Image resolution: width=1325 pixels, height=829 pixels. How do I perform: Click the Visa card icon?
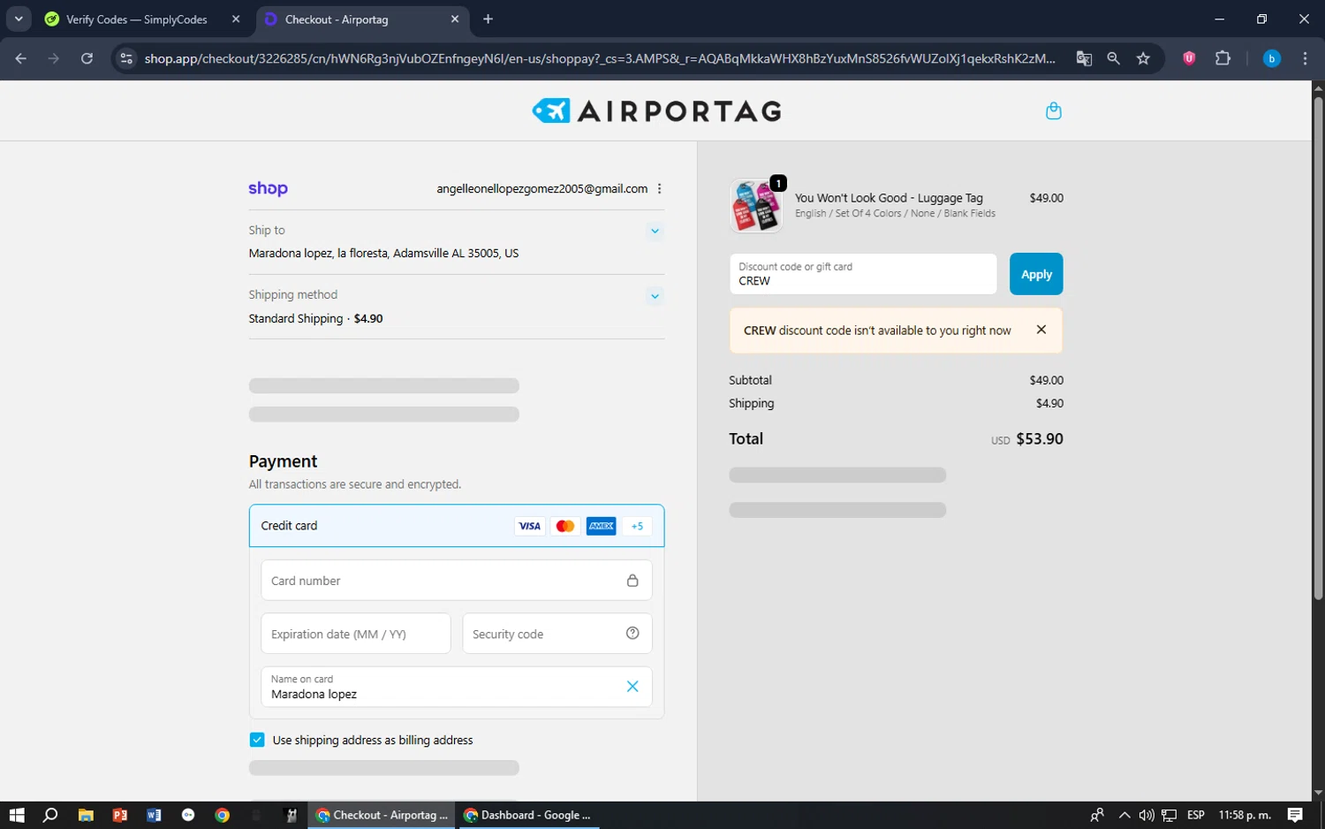coord(529,526)
